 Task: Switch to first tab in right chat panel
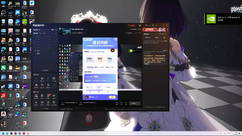[147, 37]
